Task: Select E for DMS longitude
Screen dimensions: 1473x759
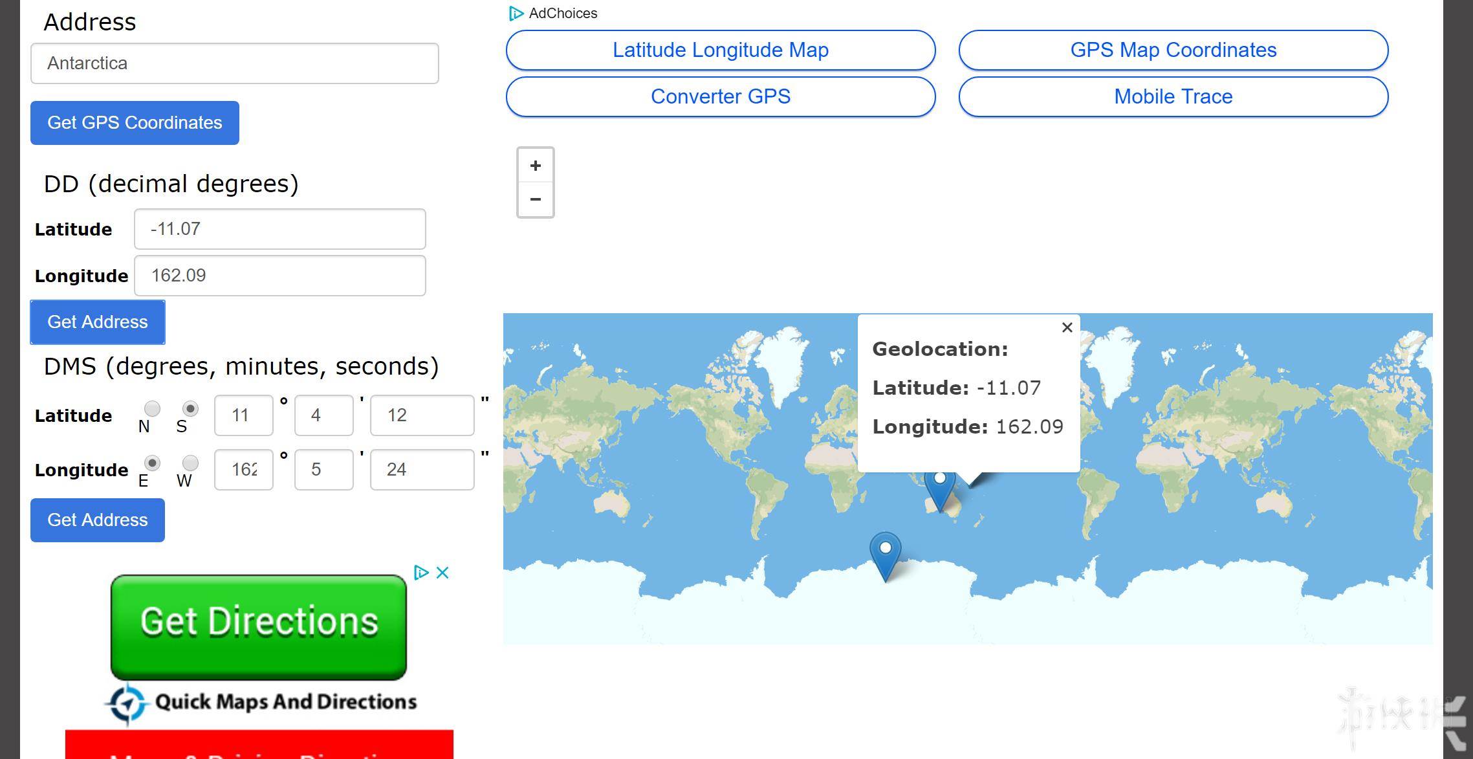Action: pos(152,463)
